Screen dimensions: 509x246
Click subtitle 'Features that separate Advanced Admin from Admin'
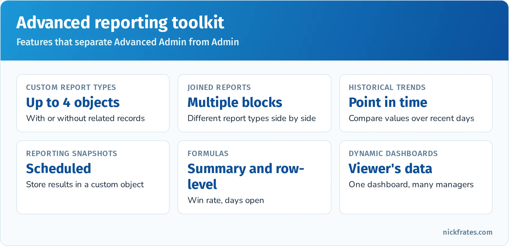point(128,42)
